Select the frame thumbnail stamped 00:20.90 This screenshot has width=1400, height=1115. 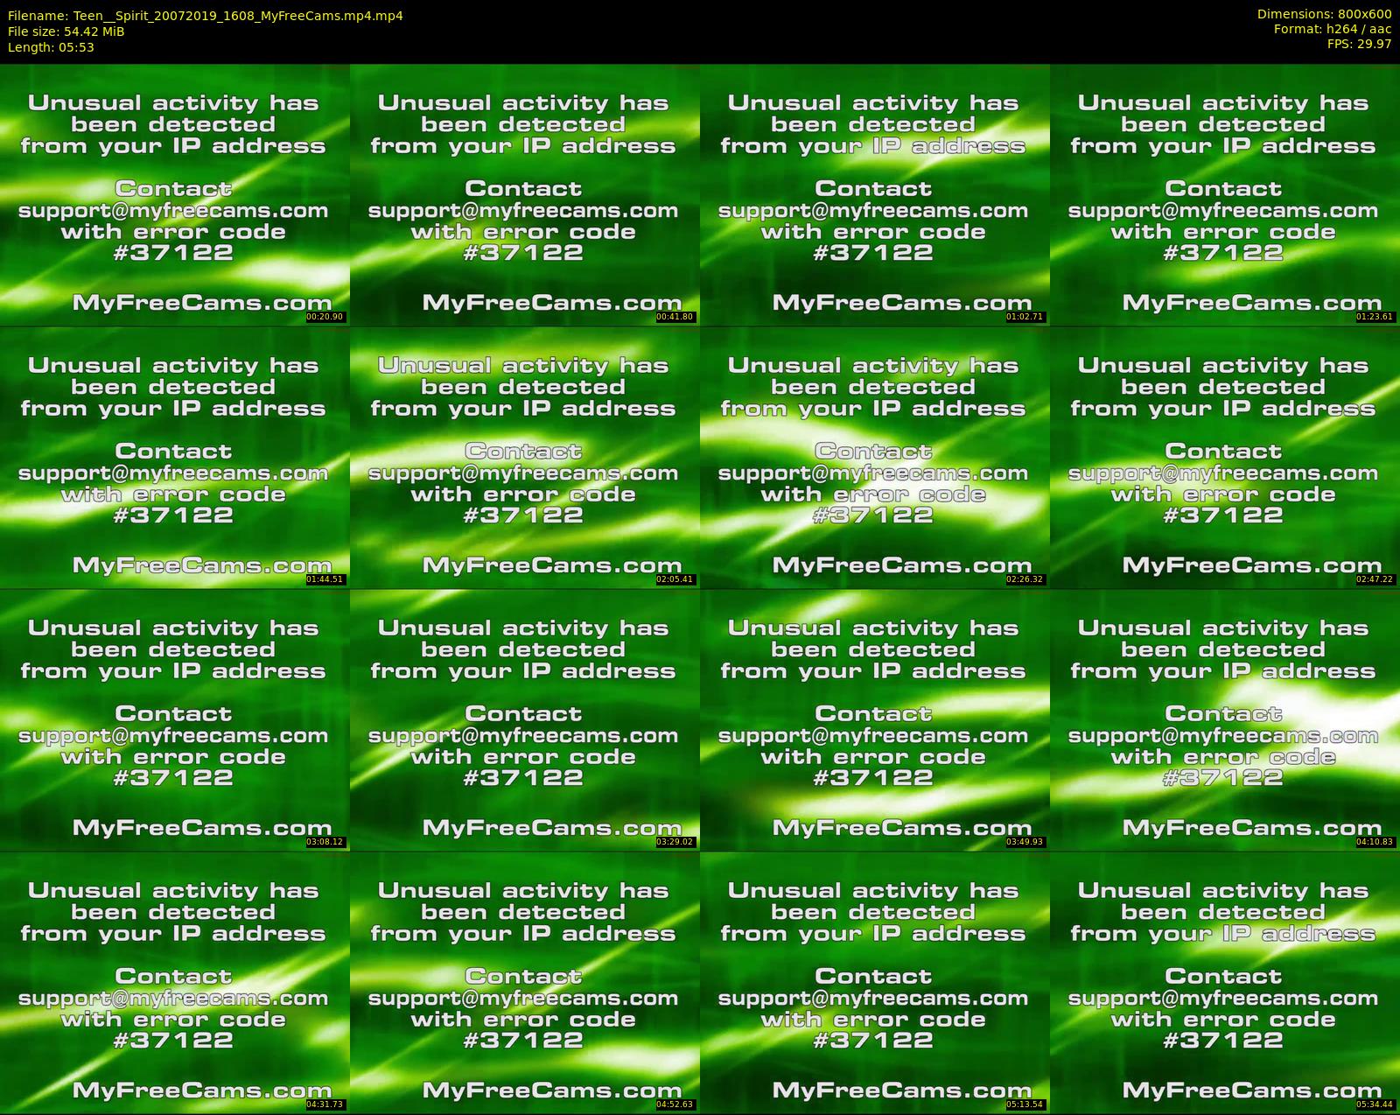tap(174, 194)
